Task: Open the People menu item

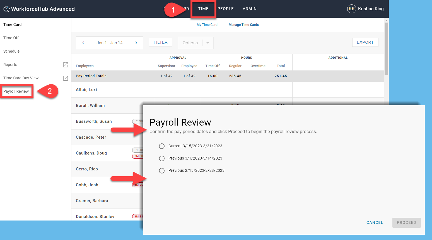Action: tap(226, 9)
